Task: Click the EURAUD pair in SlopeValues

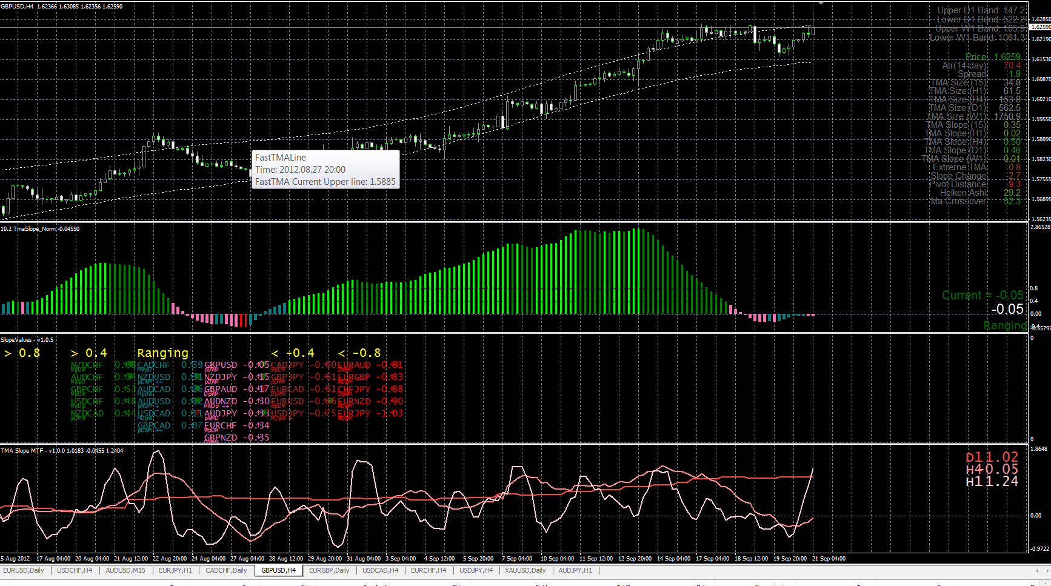Action: click(x=354, y=365)
